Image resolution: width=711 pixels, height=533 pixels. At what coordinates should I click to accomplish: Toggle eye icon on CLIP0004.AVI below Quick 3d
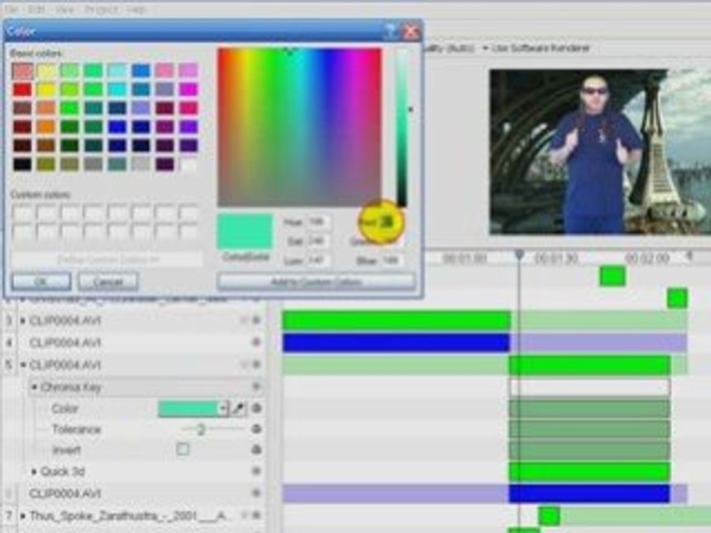(x=256, y=493)
